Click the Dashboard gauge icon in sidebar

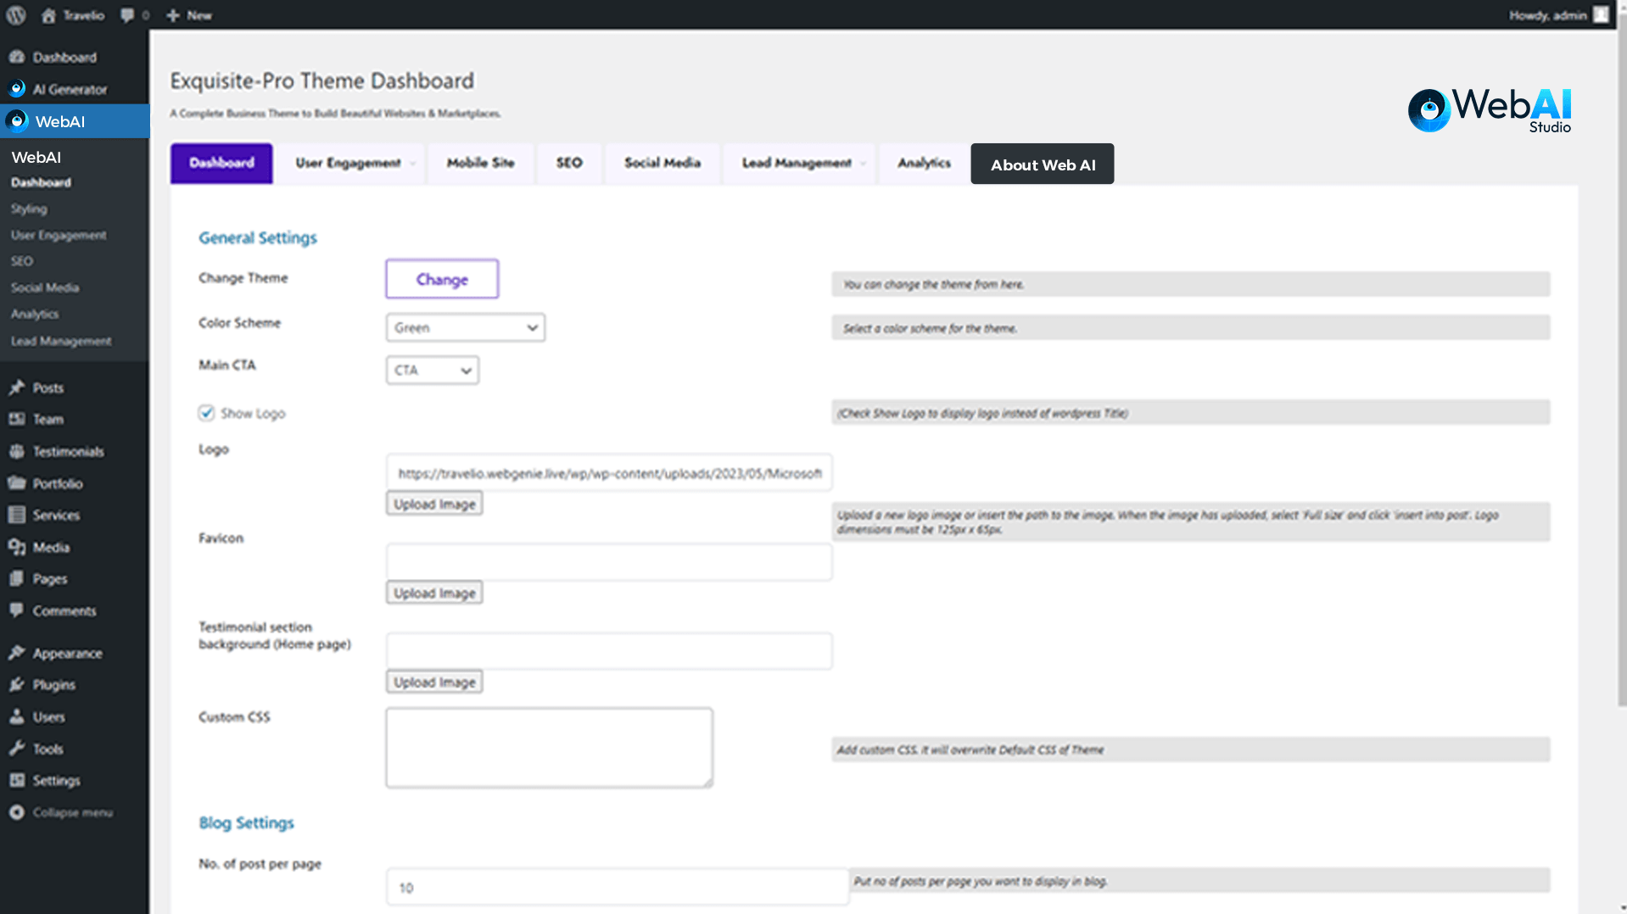[16, 57]
